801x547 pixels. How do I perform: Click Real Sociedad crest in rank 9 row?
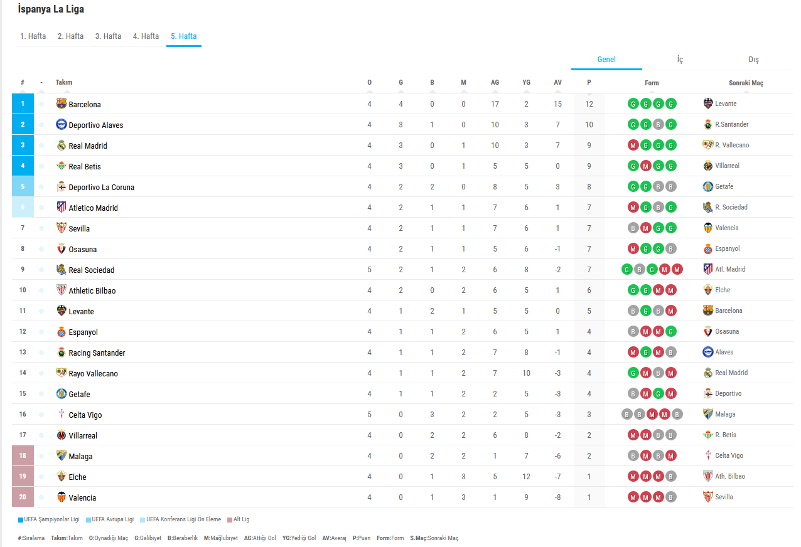coord(61,269)
